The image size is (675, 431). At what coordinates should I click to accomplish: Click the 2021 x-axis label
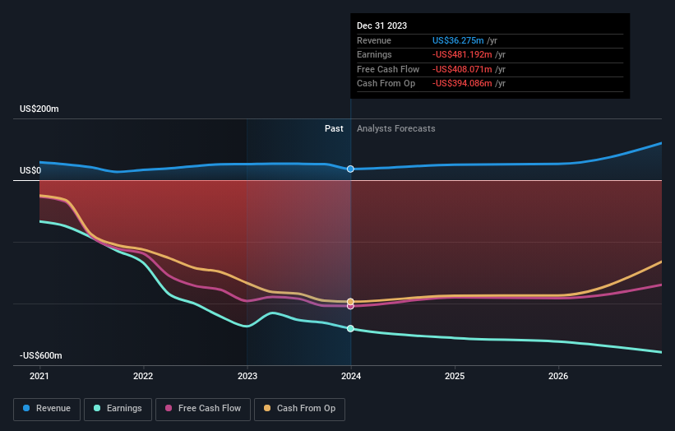(39, 376)
